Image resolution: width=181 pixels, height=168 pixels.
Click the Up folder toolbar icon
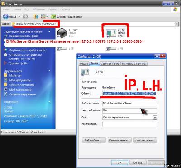click(x=36, y=17)
